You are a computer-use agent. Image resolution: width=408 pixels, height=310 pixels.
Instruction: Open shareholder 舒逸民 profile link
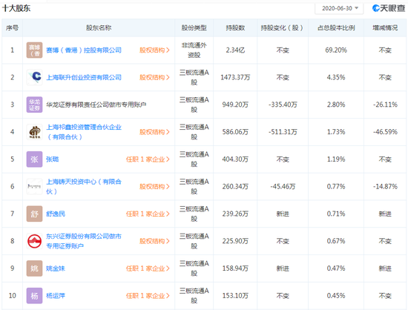[x=56, y=214]
